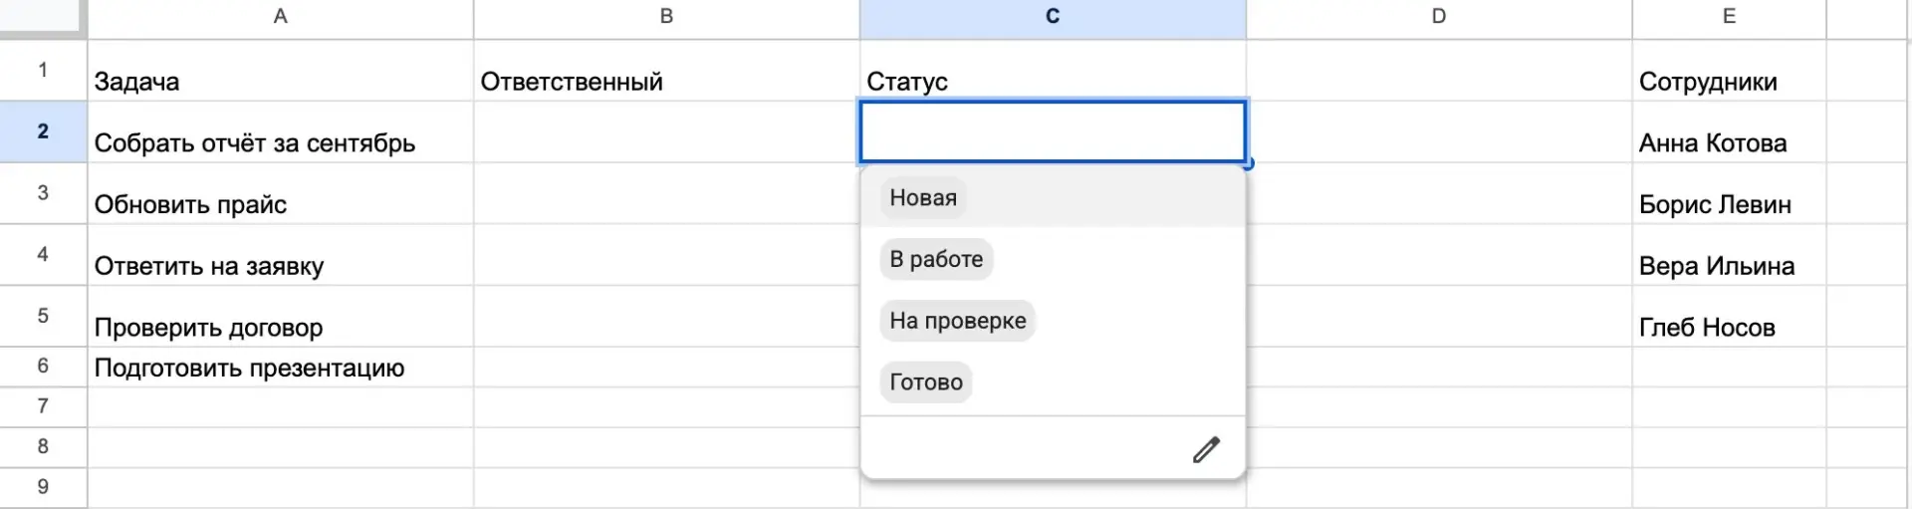Select row 3 header

[x=43, y=193]
